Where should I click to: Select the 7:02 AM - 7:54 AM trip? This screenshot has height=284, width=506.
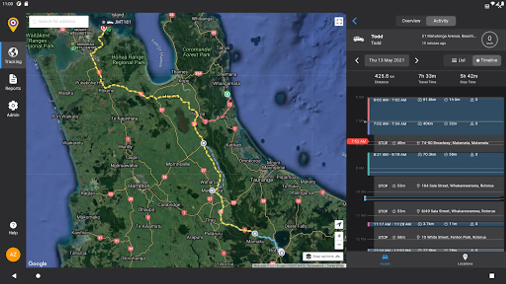435,128
